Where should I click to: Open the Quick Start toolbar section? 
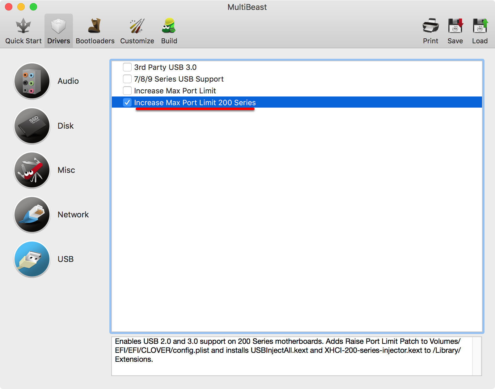click(x=23, y=31)
